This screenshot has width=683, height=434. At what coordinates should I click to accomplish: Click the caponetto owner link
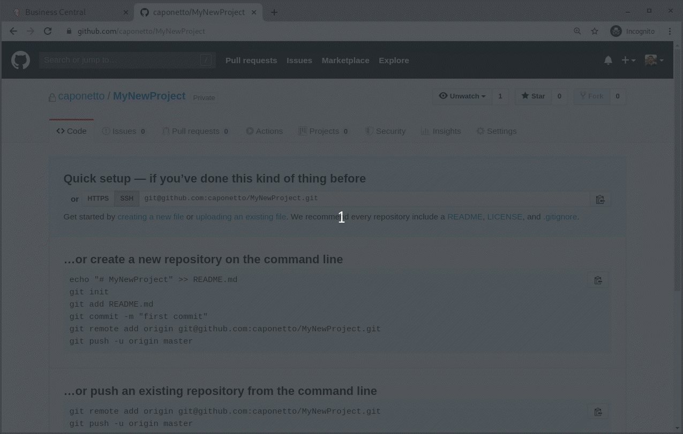click(x=81, y=96)
